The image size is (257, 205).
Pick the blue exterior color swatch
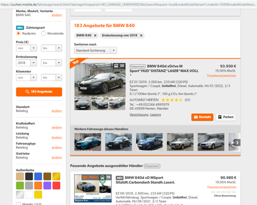[x=38, y=176]
